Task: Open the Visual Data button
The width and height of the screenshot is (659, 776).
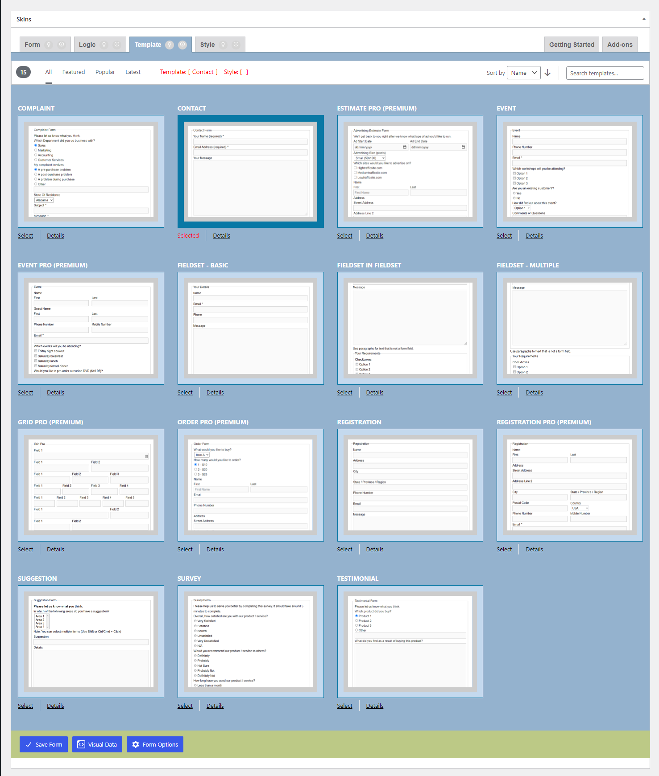Action: point(97,744)
